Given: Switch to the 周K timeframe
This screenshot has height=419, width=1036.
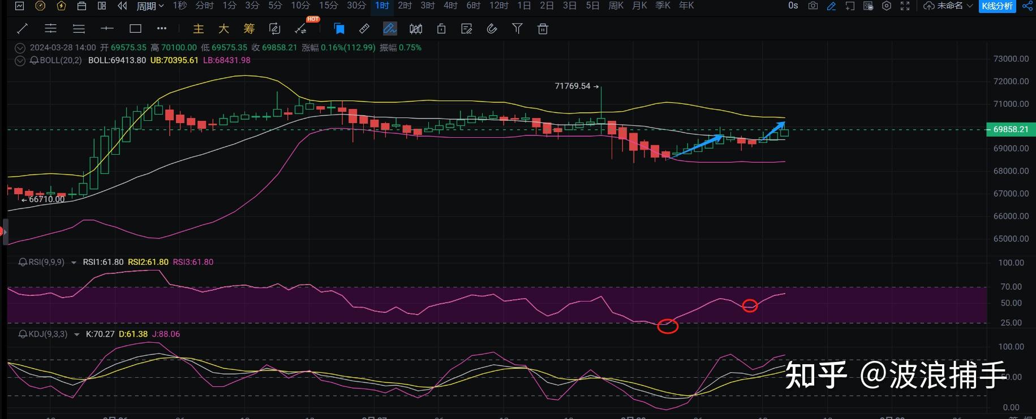Looking at the screenshot, I should click(616, 6).
